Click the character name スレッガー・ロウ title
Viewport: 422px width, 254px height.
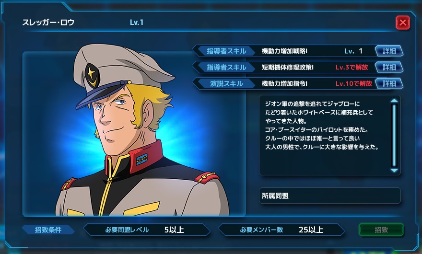48,23
